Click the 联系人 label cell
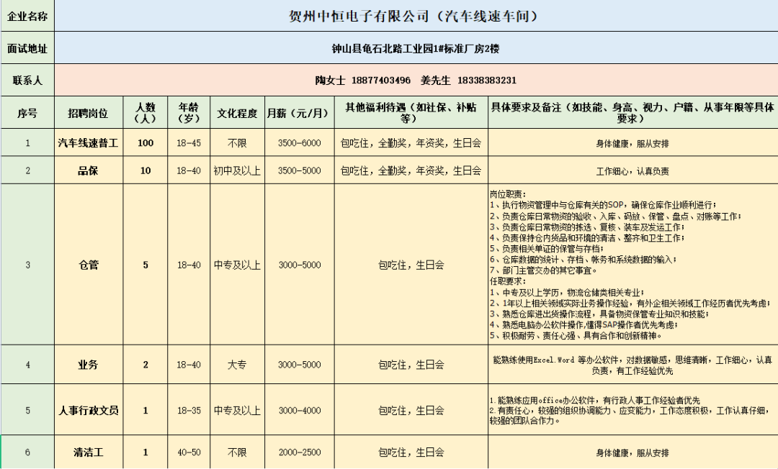This screenshot has height=469, width=778. (27, 81)
